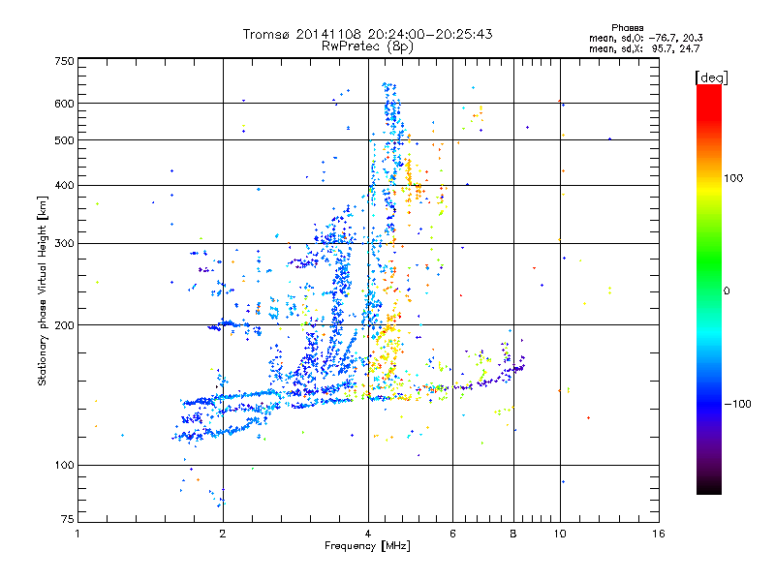Click the x-axis tick label '8'
Image resolution: width=775 pixels, height=581 pixels.
click(x=513, y=534)
